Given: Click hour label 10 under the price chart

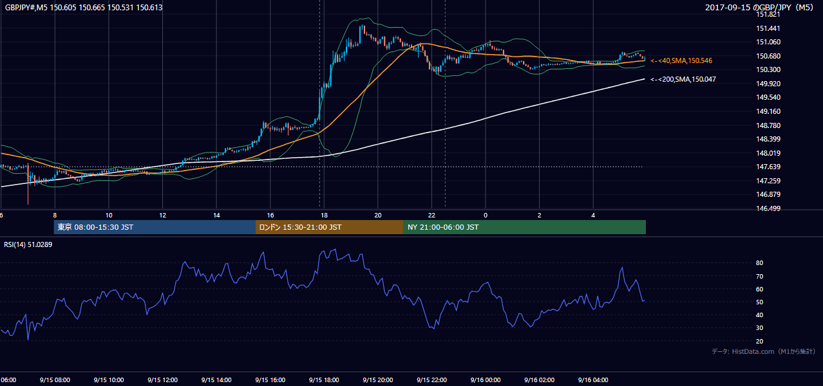Looking at the screenshot, I should [109, 215].
